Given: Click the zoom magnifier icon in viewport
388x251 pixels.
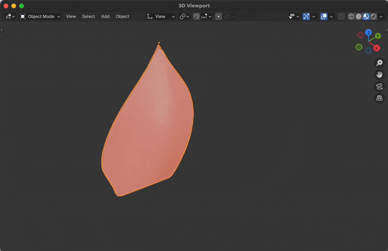Looking at the screenshot, I should coord(379,63).
